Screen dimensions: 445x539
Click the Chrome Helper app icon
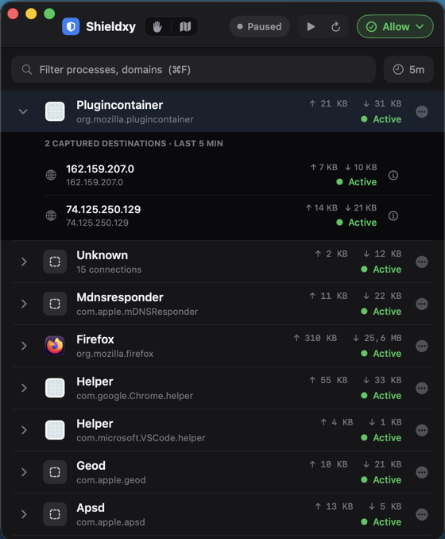(55, 388)
